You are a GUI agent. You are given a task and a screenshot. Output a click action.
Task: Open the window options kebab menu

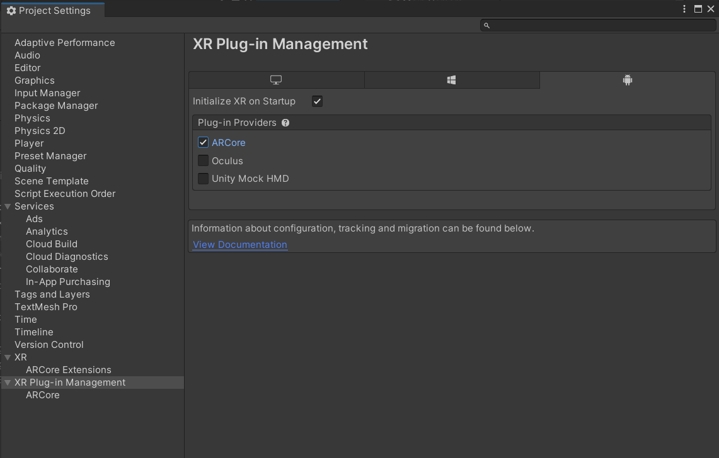(684, 9)
